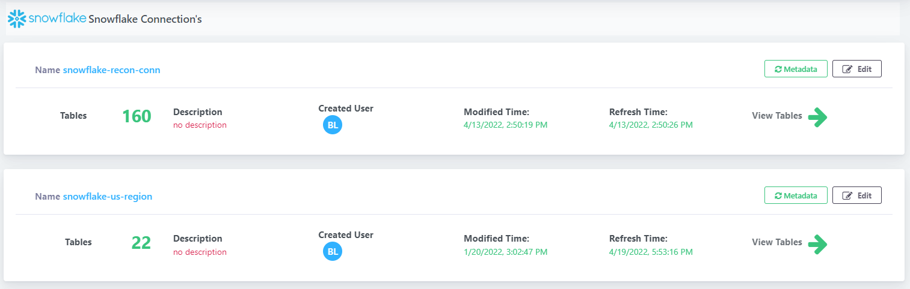Click the 160 tables count
The image size is (910, 289).
coord(137,116)
